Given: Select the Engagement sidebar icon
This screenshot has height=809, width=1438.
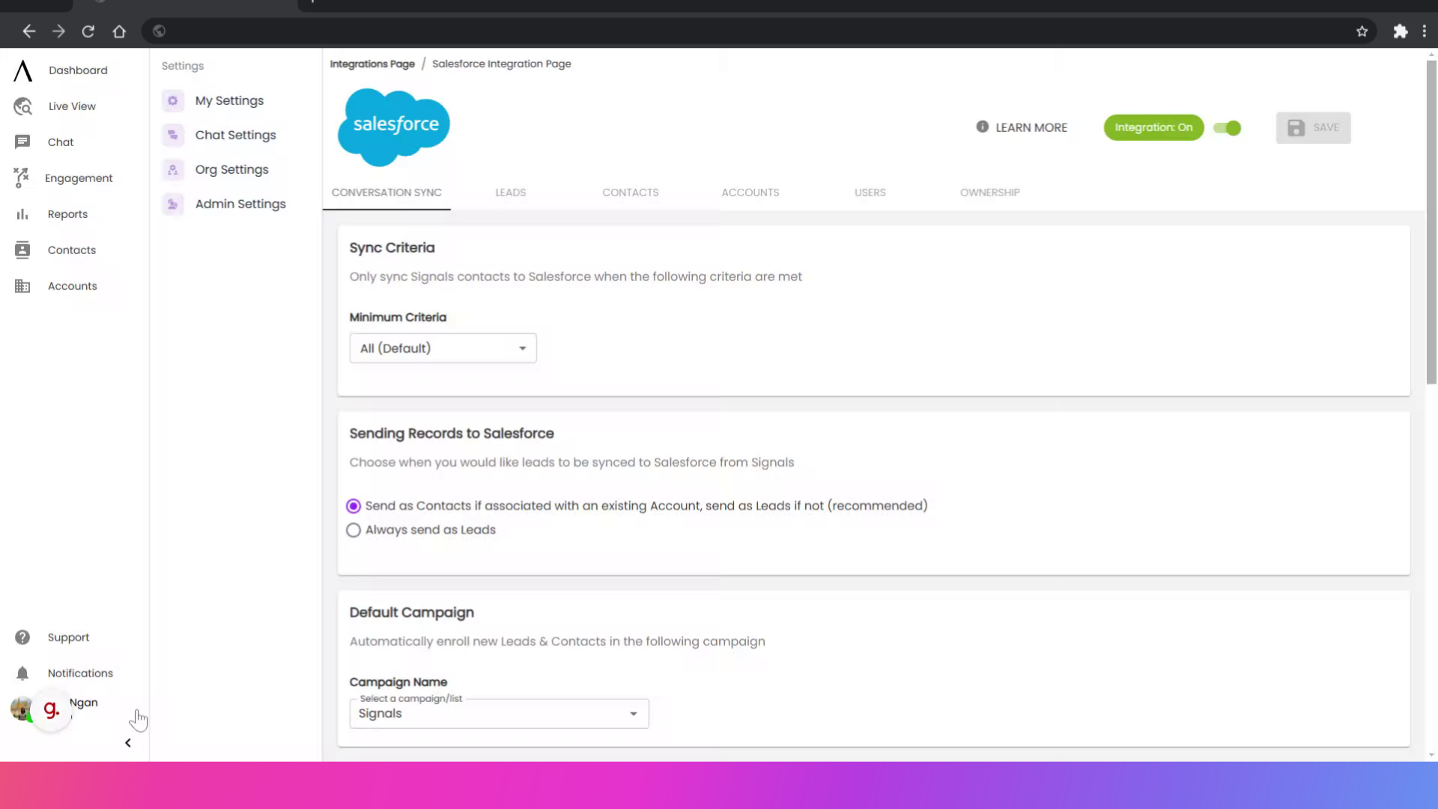Looking at the screenshot, I should click(22, 178).
